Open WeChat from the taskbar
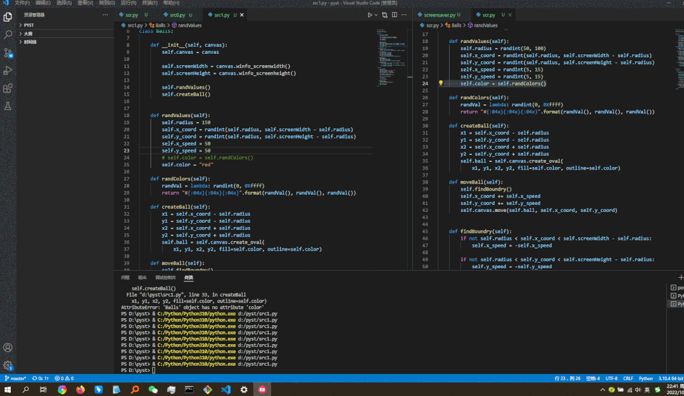Image resolution: width=684 pixels, height=396 pixels. (153, 390)
